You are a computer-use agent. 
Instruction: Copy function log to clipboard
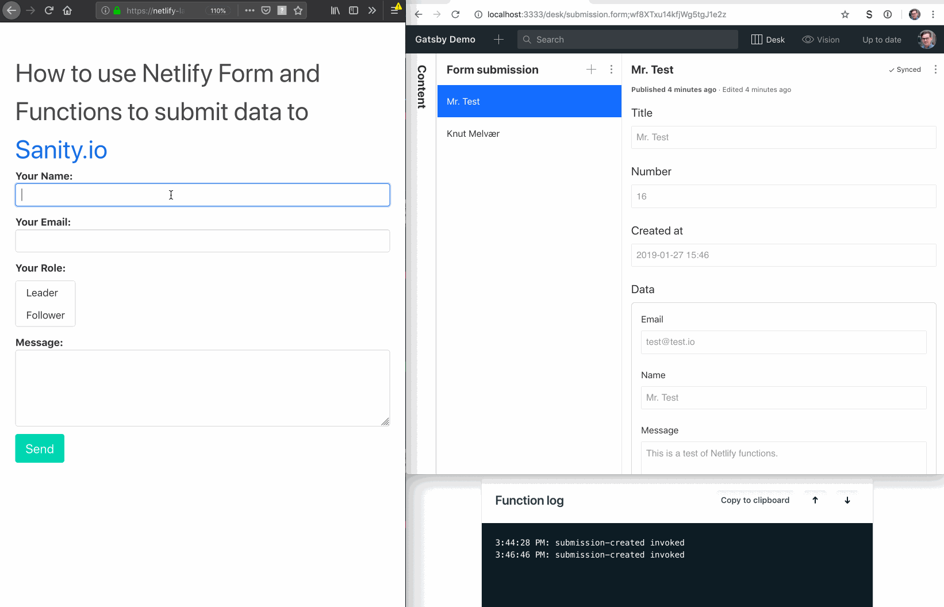pos(755,500)
